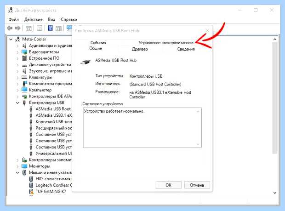The height and width of the screenshot is (211, 285).
Task: Click the HID-совместимая mouse icon
Action: click(31, 179)
